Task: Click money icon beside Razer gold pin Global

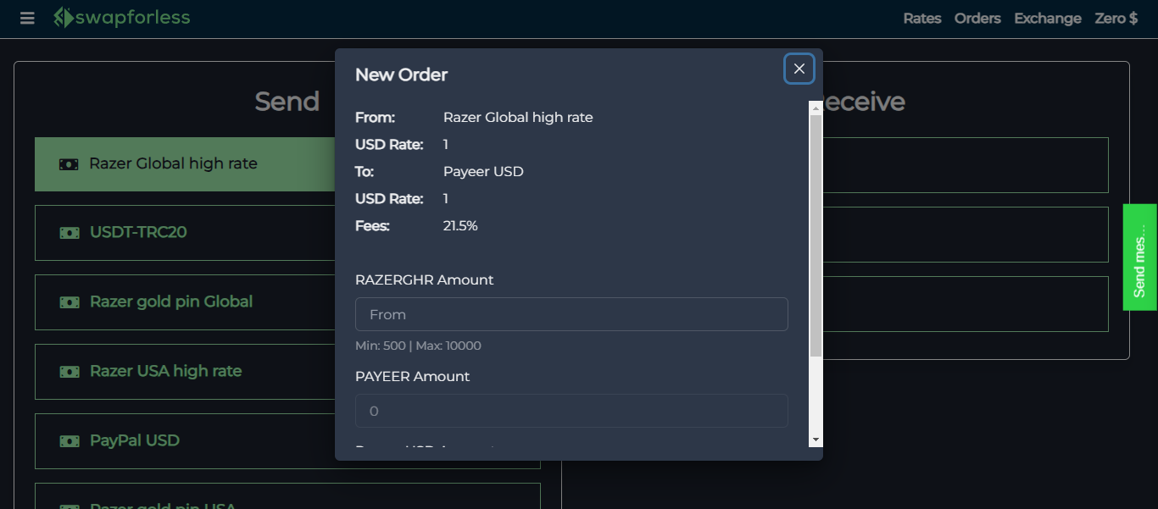Action: [x=70, y=302]
